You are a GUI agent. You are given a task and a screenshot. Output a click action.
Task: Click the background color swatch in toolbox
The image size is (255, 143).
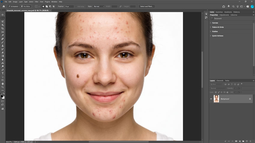click(x=4, y=98)
